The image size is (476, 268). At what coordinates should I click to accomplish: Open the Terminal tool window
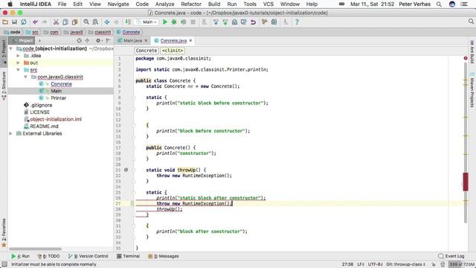(129, 256)
